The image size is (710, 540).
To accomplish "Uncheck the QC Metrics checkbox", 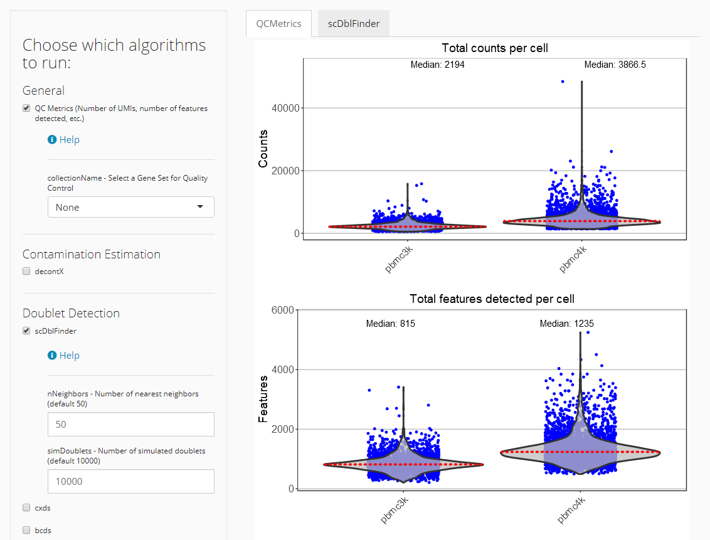I will [x=26, y=108].
